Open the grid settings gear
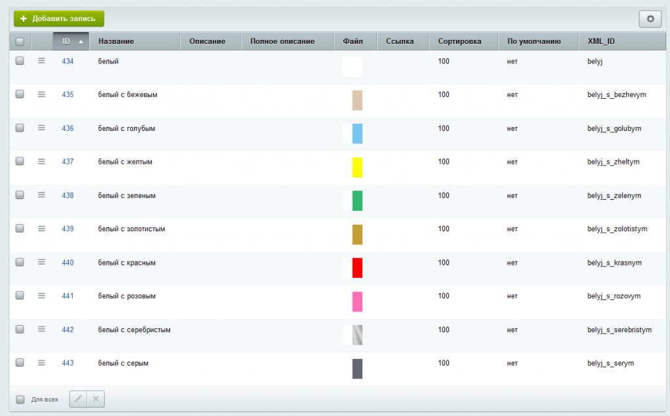670x416 pixels. [x=650, y=19]
